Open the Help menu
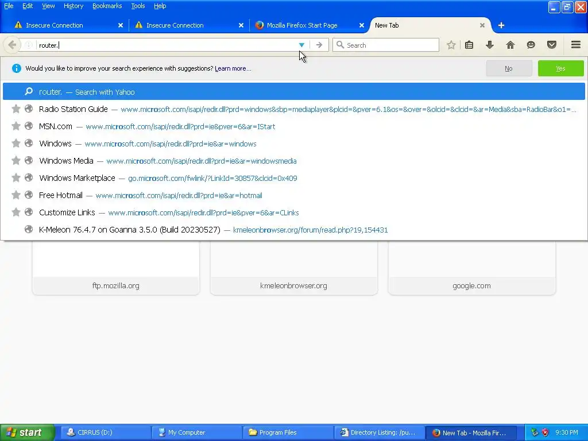The image size is (588, 441). (160, 6)
